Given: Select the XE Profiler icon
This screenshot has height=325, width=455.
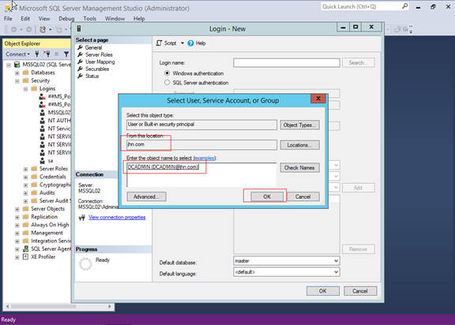Looking at the screenshot, I should pyautogui.click(x=25, y=256).
